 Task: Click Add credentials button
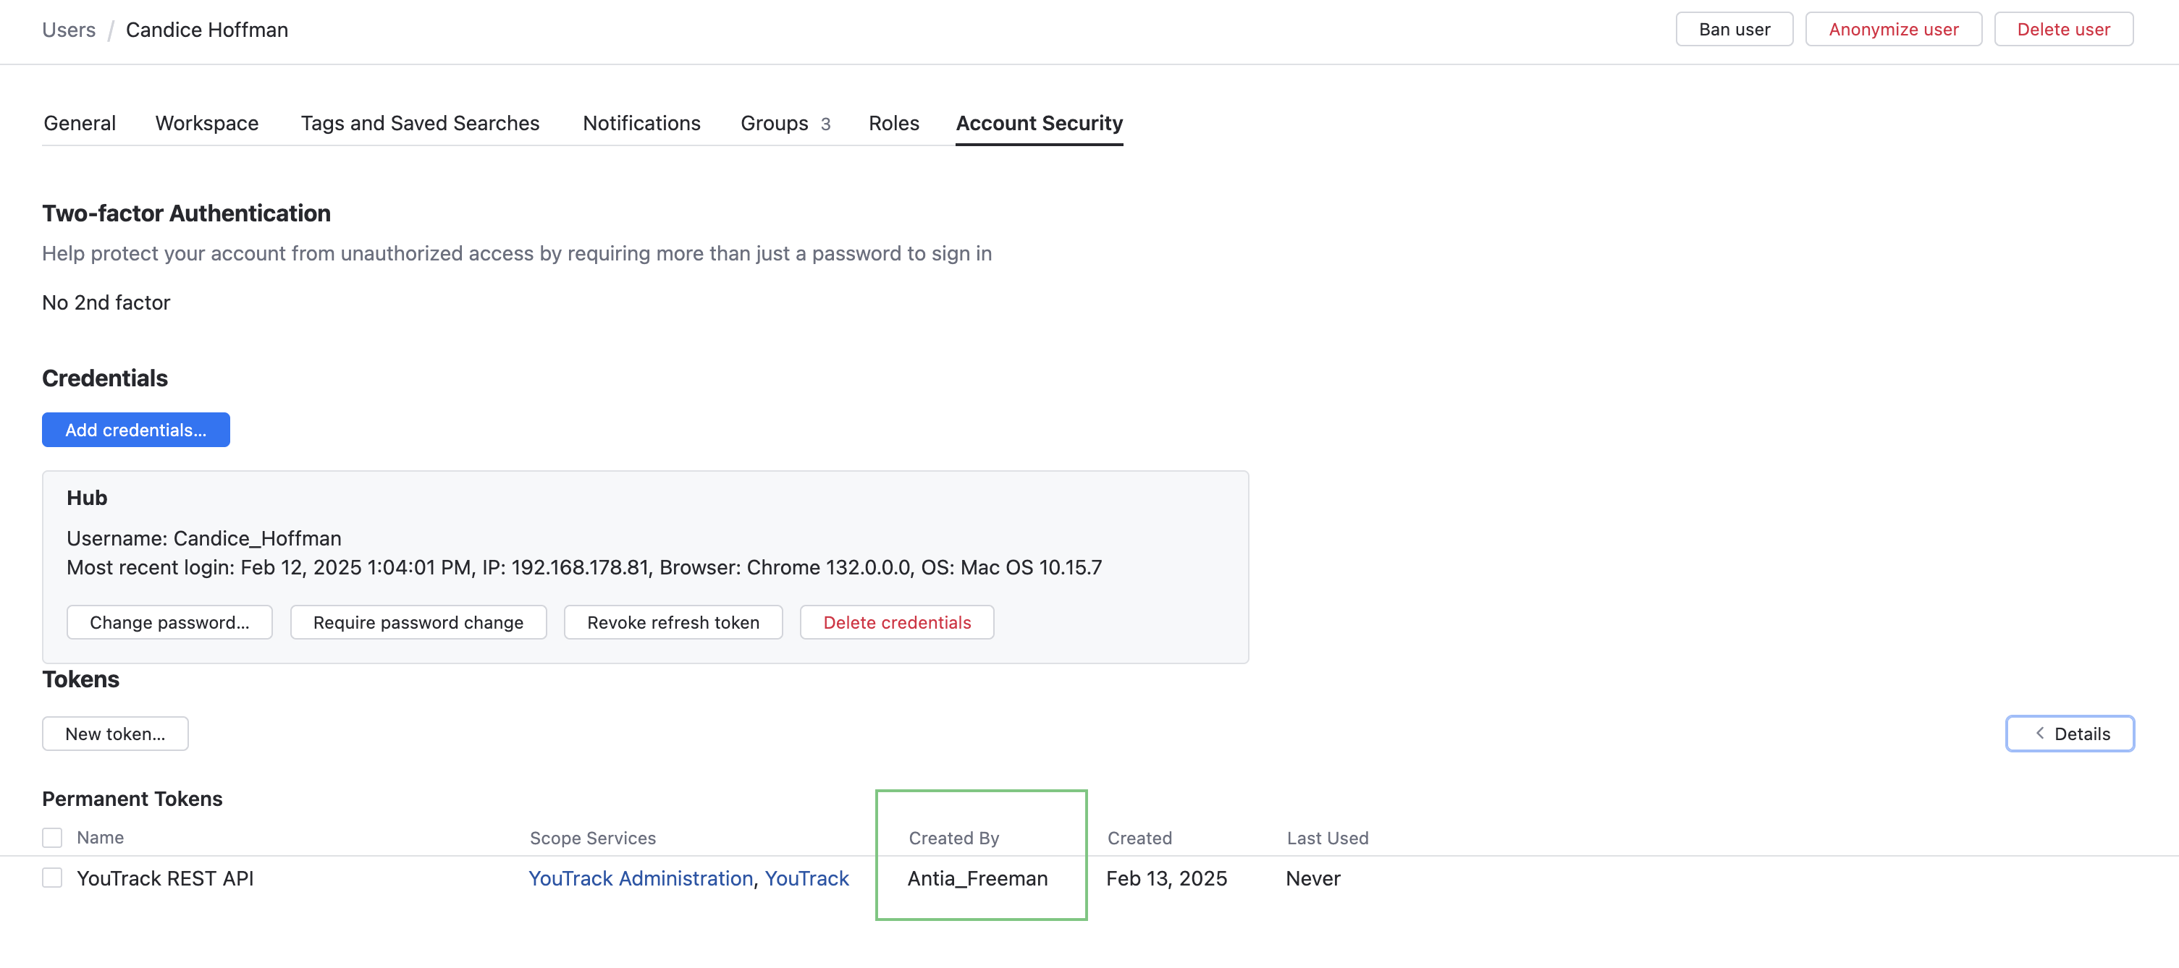[135, 430]
